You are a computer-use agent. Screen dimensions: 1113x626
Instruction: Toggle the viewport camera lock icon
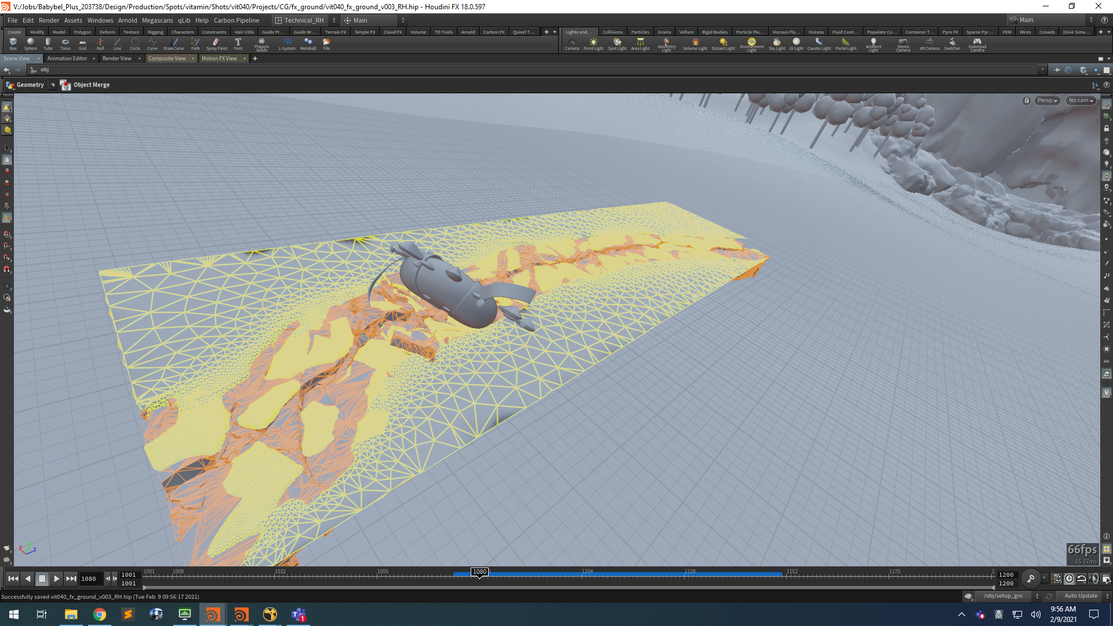click(1027, 100)
